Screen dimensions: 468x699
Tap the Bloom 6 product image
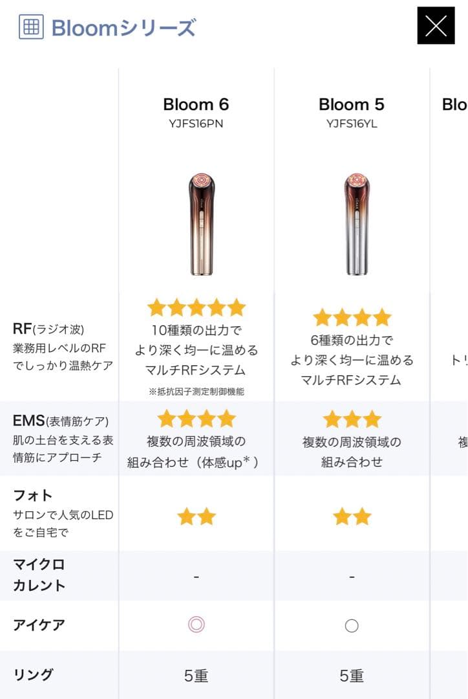tap(197, 224)
